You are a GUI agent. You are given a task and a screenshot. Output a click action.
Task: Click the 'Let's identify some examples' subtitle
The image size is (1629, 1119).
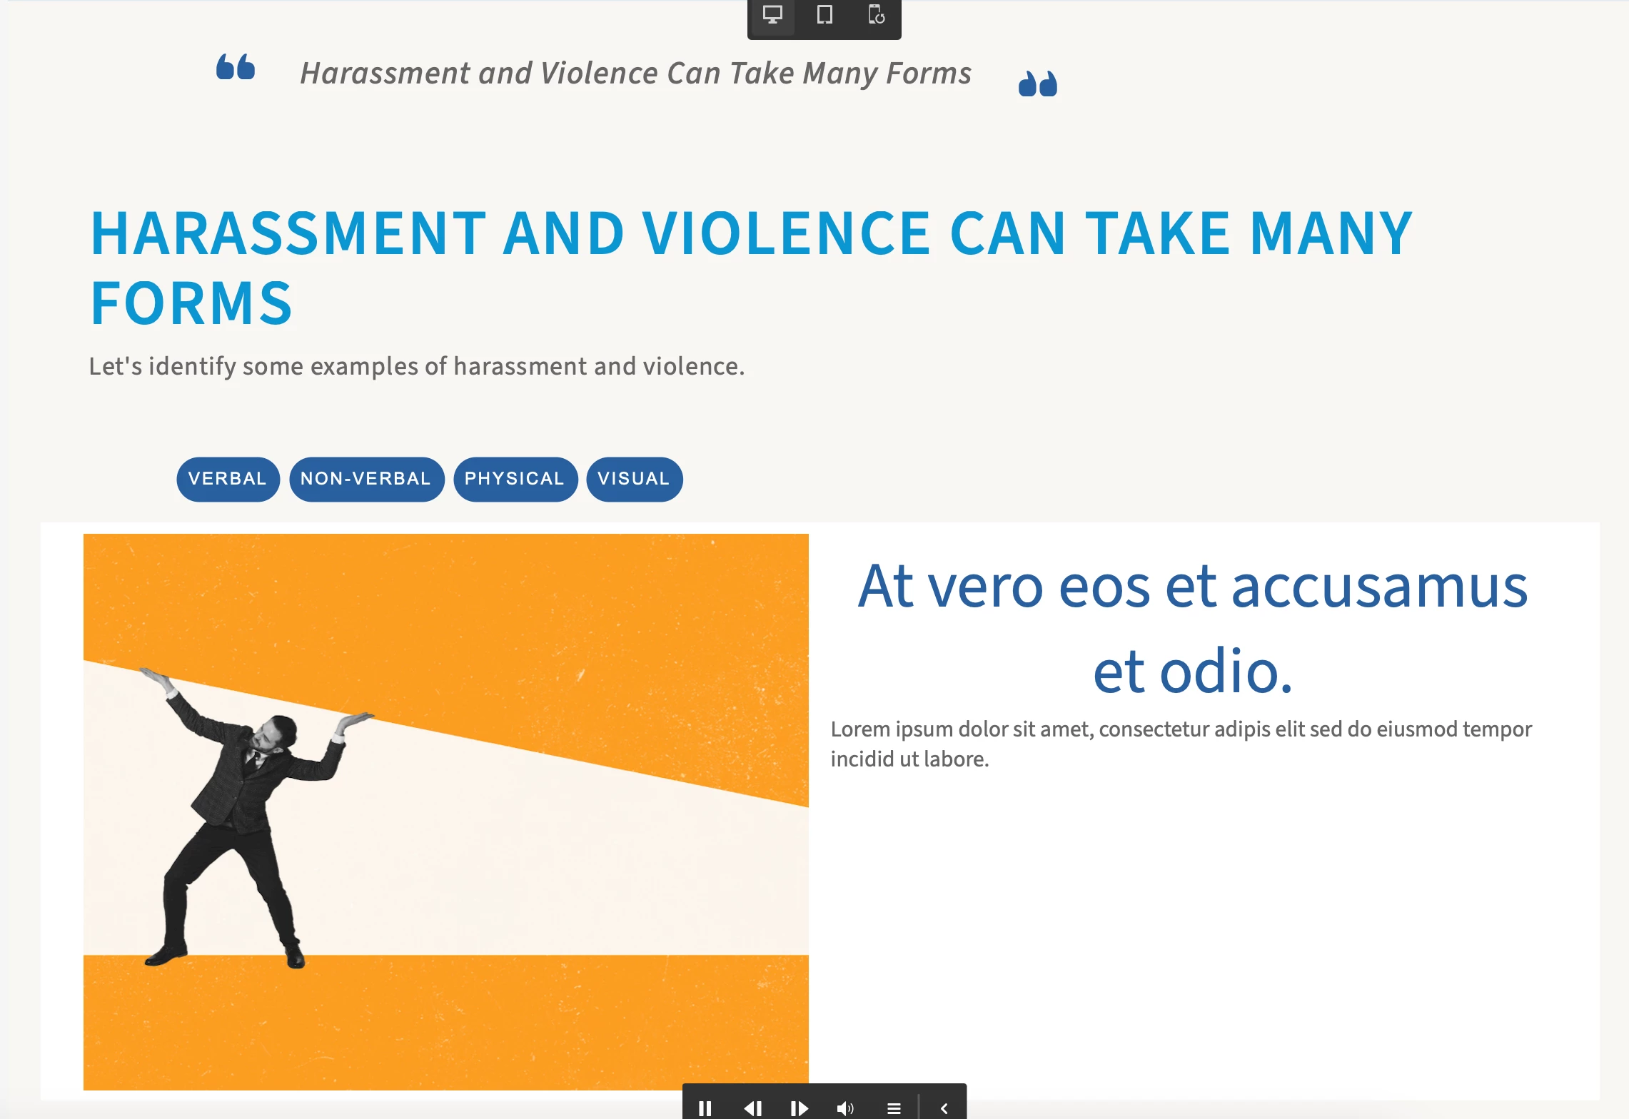tap(416, 366)
